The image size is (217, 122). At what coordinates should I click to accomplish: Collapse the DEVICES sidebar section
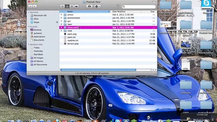click(x=29, y=12)
